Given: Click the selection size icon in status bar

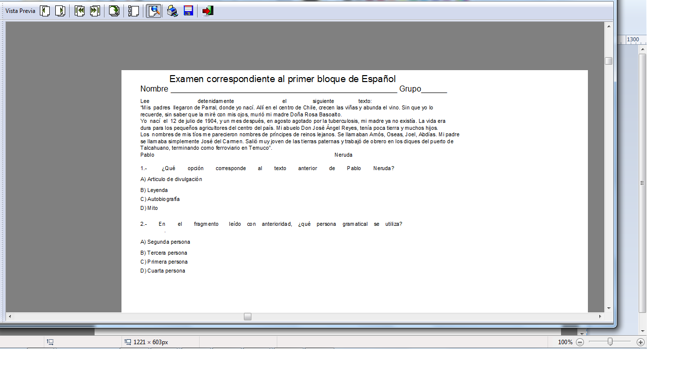Looking at the screenshot, I should (50, 342).
